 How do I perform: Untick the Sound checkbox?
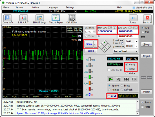(142, 102)
